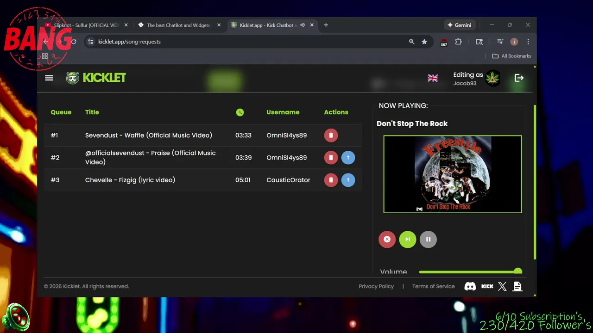Screen dimensions: 593x333
Task: Click the Don't Stop The Rock thumbnail
Action: (x=453, y=174)
